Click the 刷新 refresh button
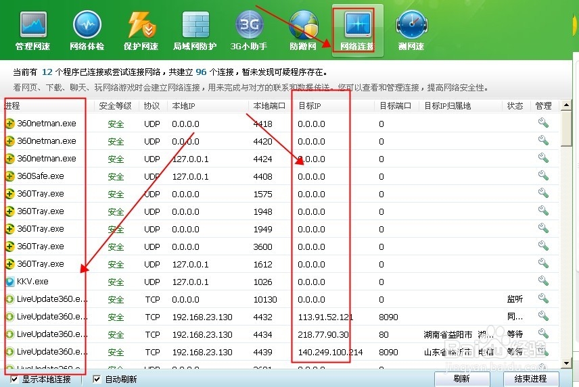The width and height of the screenshot is (579, 387). click(462, 379)
